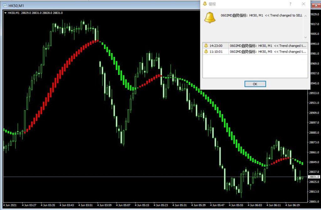Viewport: 321px width, 210px height.
Task: Click the 28909.0 level on price scale
Action: 314,113
